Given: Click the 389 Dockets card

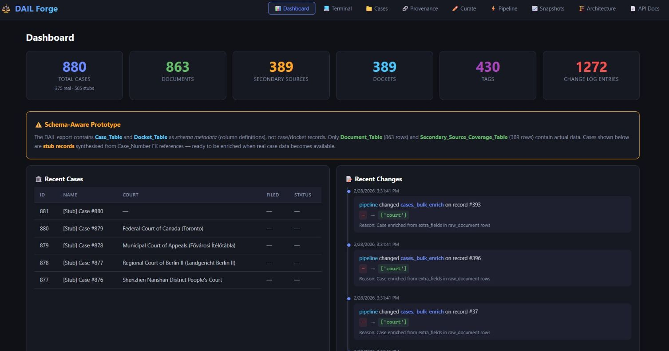Looking at the screenshot, I should (384, 75).
